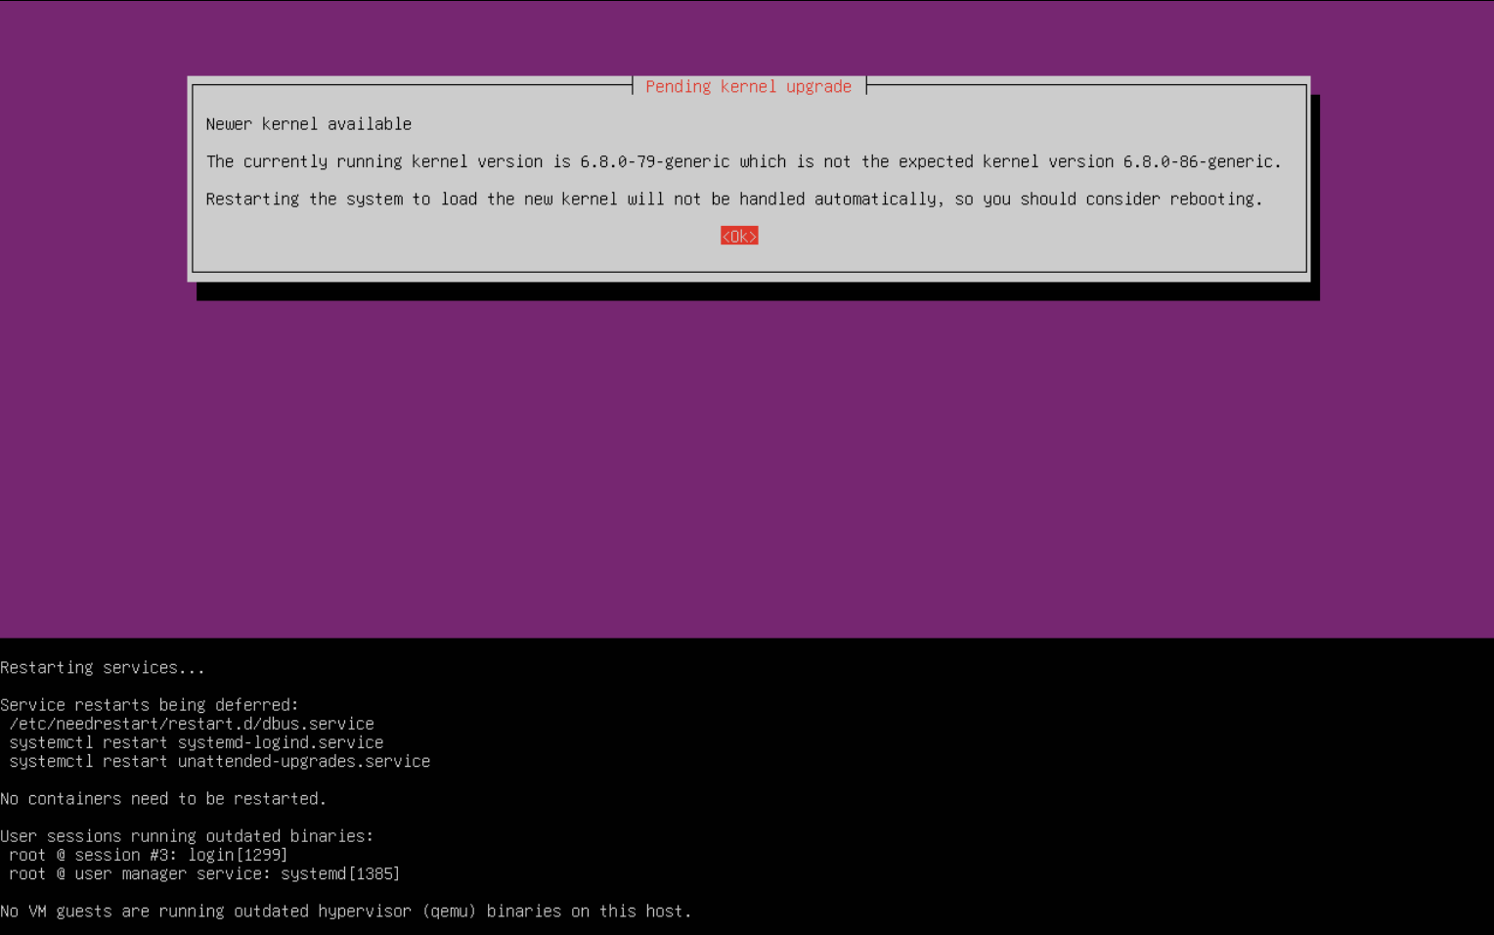1494x935 pixels.
Task: Click the systemd-logind.service restart line
Action: [196, 742]
